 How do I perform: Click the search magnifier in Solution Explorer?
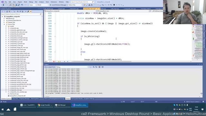(x=41, y=14)
